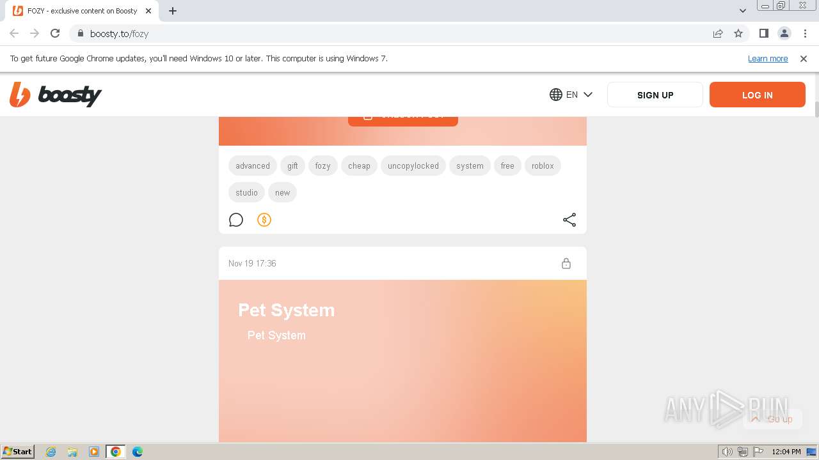Viewport: 819px width, 460px height.
Task: Select the new tag
Action: tap(282, 192)
